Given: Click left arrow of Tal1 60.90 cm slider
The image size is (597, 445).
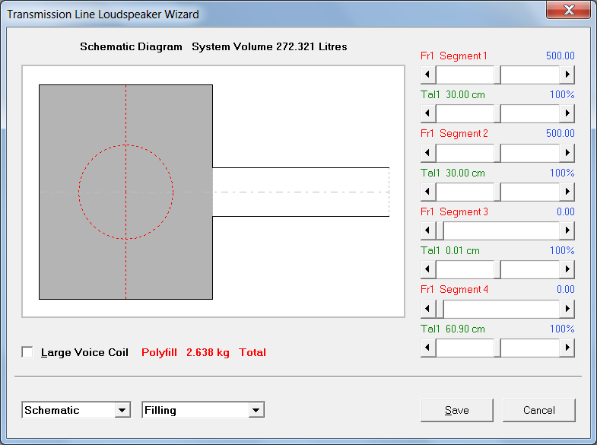Looking at the screenshot, I should [x=428, y=348].
